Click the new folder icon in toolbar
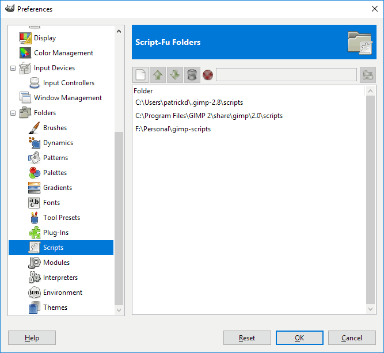Viewport: 384px width, 353px height. point(141,75)
